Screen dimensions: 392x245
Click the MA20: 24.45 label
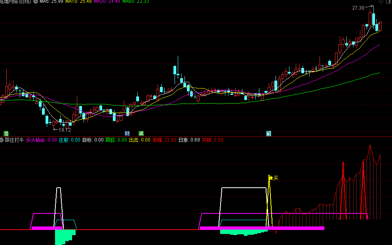[107, 2]
